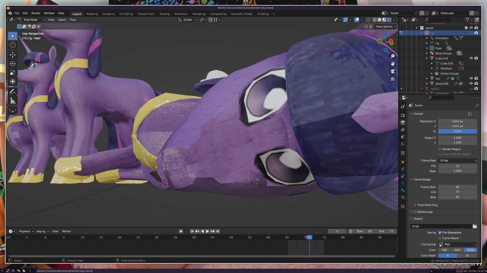Click the output folder browse icon
This screenshot has height=273, width=487.
[475, 226]
